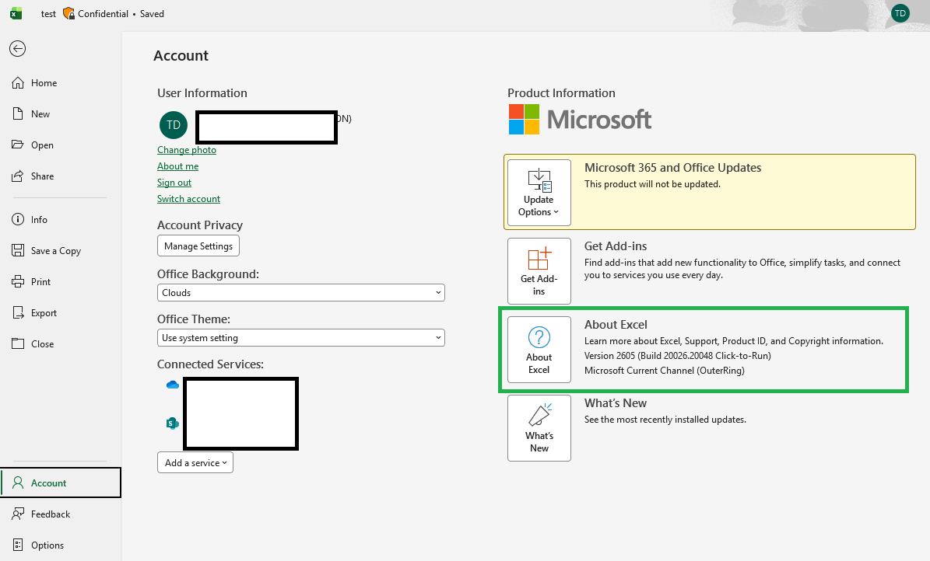Click the back arrow to leave Backstage
Image resolution: width=930 pixels, height=561 pixels.
(18, 49)
